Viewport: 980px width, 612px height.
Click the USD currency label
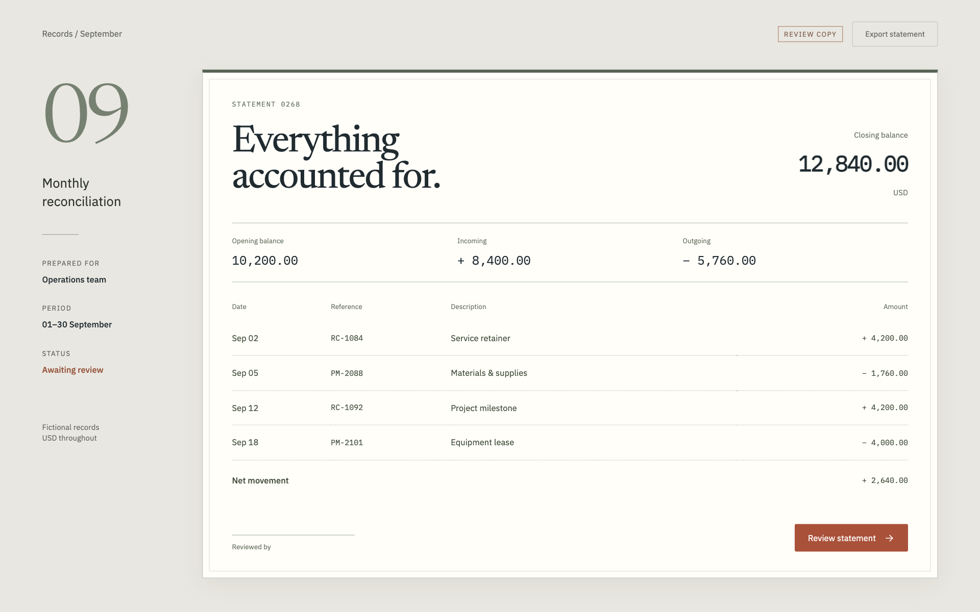900,193
